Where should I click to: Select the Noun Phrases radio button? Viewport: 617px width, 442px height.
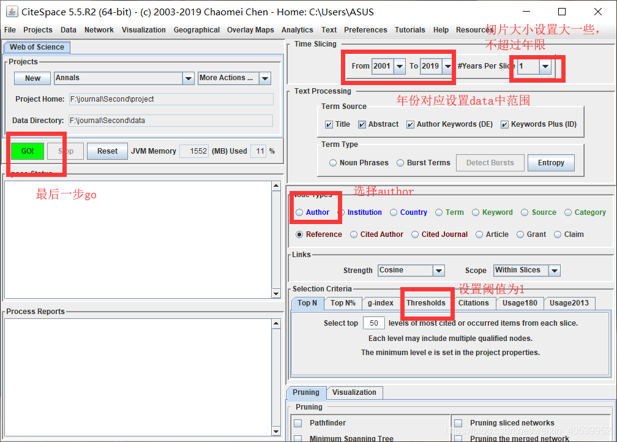point(333,163)
